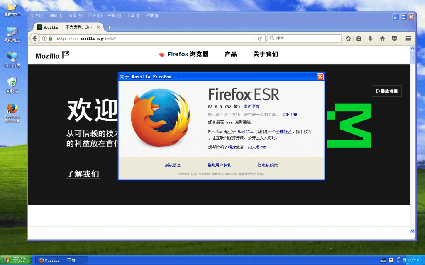Click the magnifier icon in search box
This screenshot has width=425, height=265.
(x=272, y=39)
